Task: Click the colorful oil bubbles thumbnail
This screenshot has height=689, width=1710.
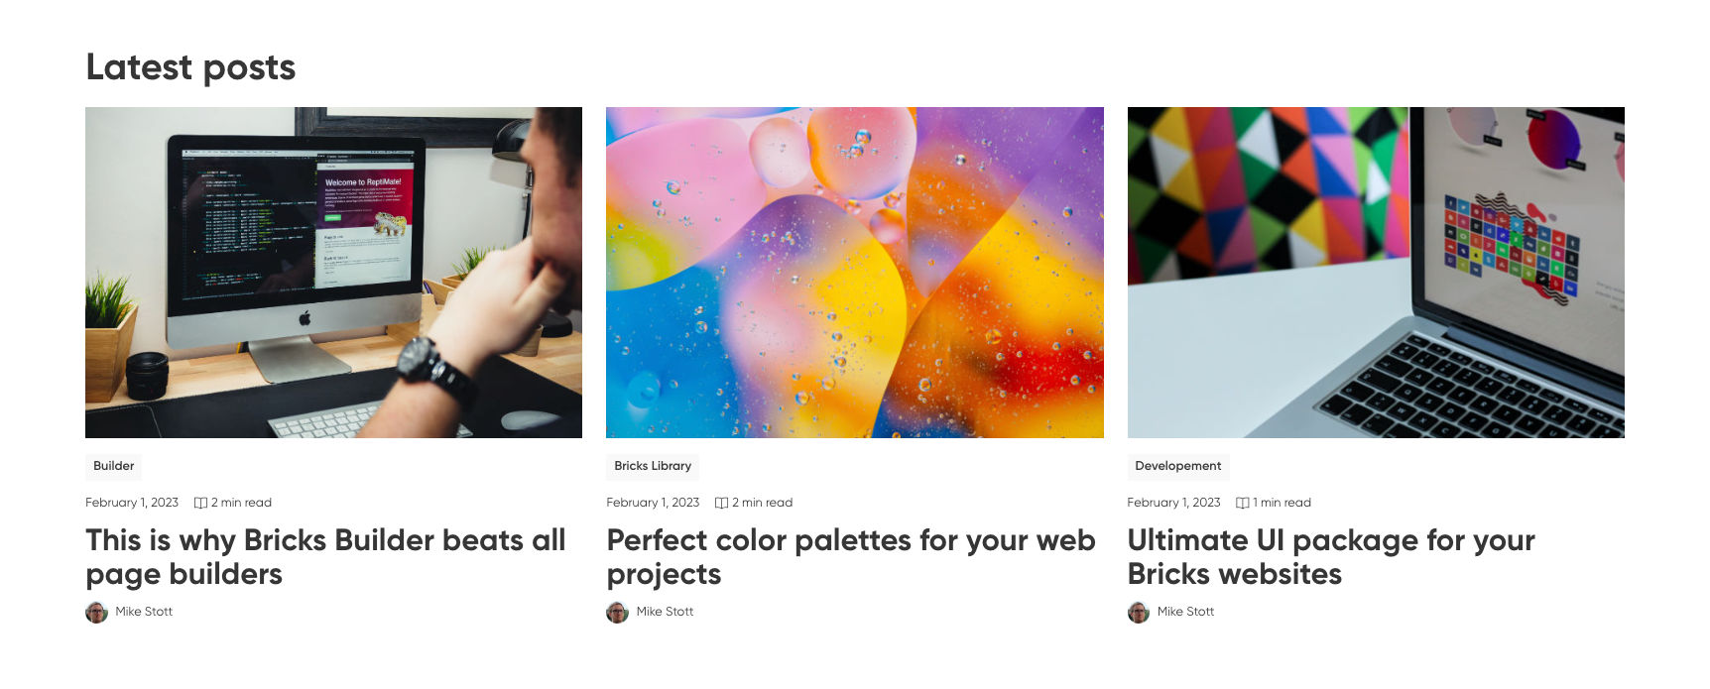Action: point(854,273)
